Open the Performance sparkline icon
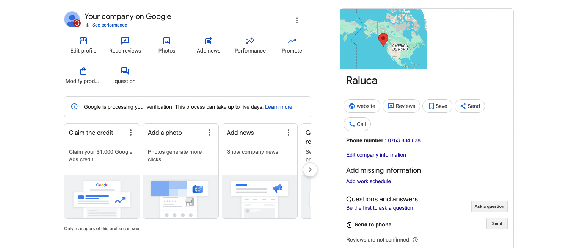Screen dimensions: 568x248 point(250,41)
